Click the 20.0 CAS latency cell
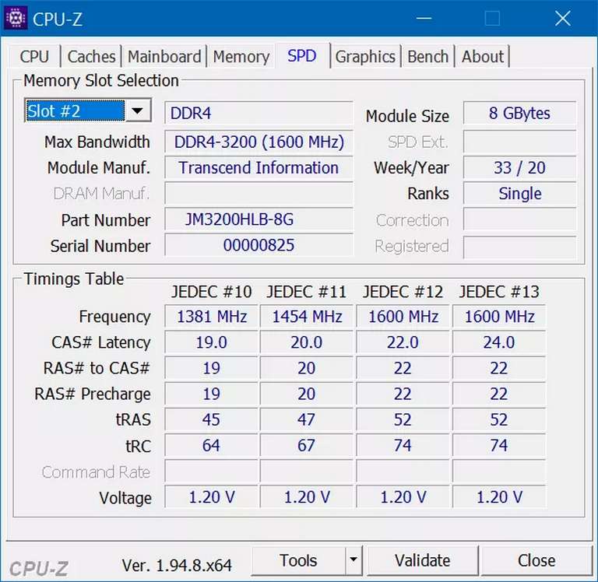 (307, 342)
